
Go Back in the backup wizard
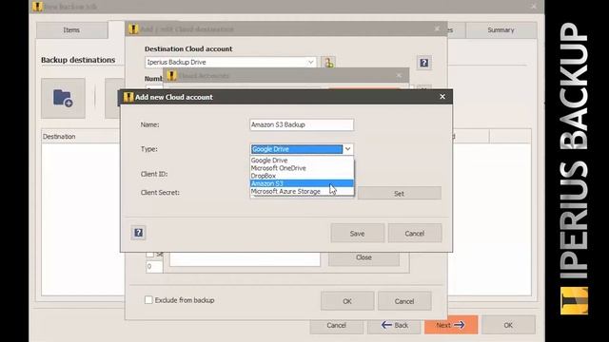pyautogui.click(x=395, y=325)
